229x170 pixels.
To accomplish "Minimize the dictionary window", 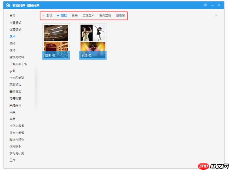I will click(x=212, y=5).
